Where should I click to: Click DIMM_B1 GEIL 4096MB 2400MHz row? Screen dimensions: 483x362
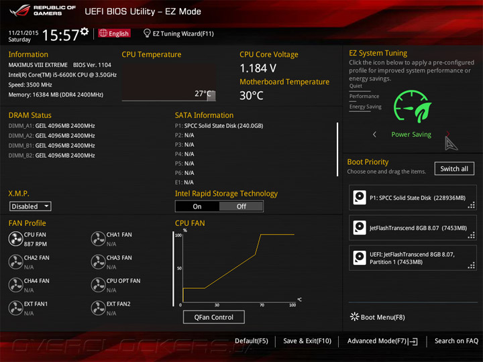(52, 145)
